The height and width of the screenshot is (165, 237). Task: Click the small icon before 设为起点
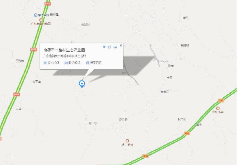pyautogui.click(x=67, y=63)
